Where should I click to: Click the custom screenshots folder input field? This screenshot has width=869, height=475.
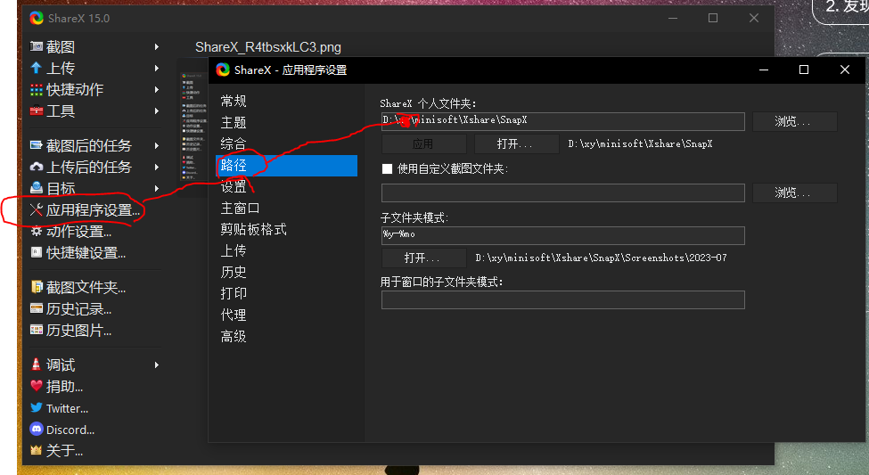pos(562,192)
